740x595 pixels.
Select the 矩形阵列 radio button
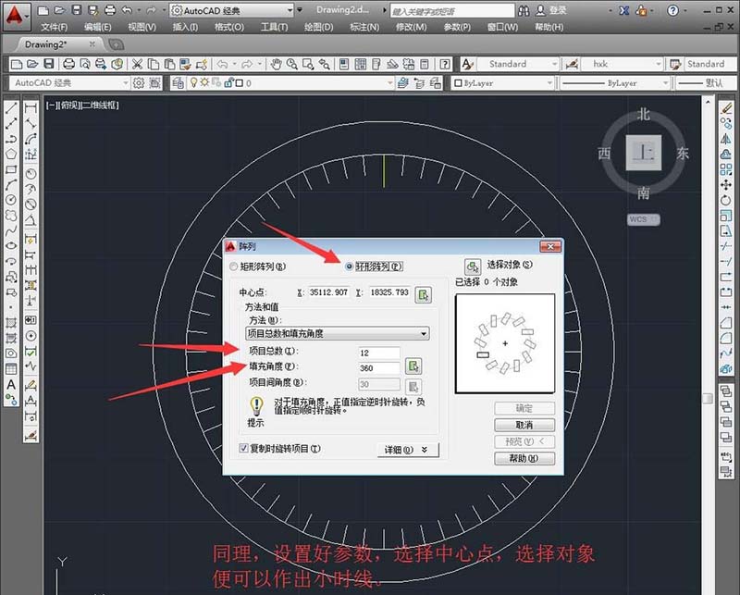pos(231,266)
